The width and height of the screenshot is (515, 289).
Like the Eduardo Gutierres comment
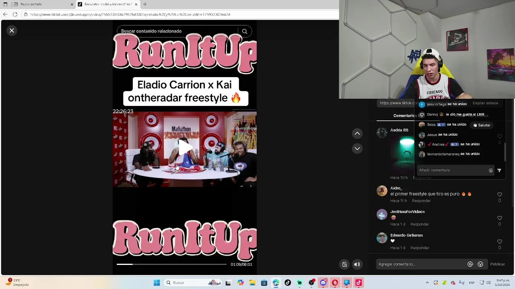(500, 242)
